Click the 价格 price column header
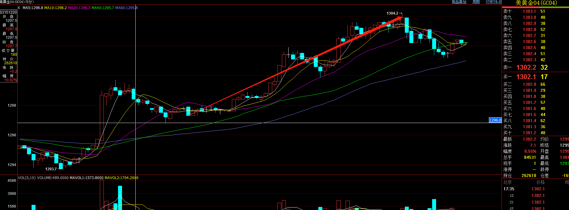This screenshot has height=210, width=569. coord(540,182)
